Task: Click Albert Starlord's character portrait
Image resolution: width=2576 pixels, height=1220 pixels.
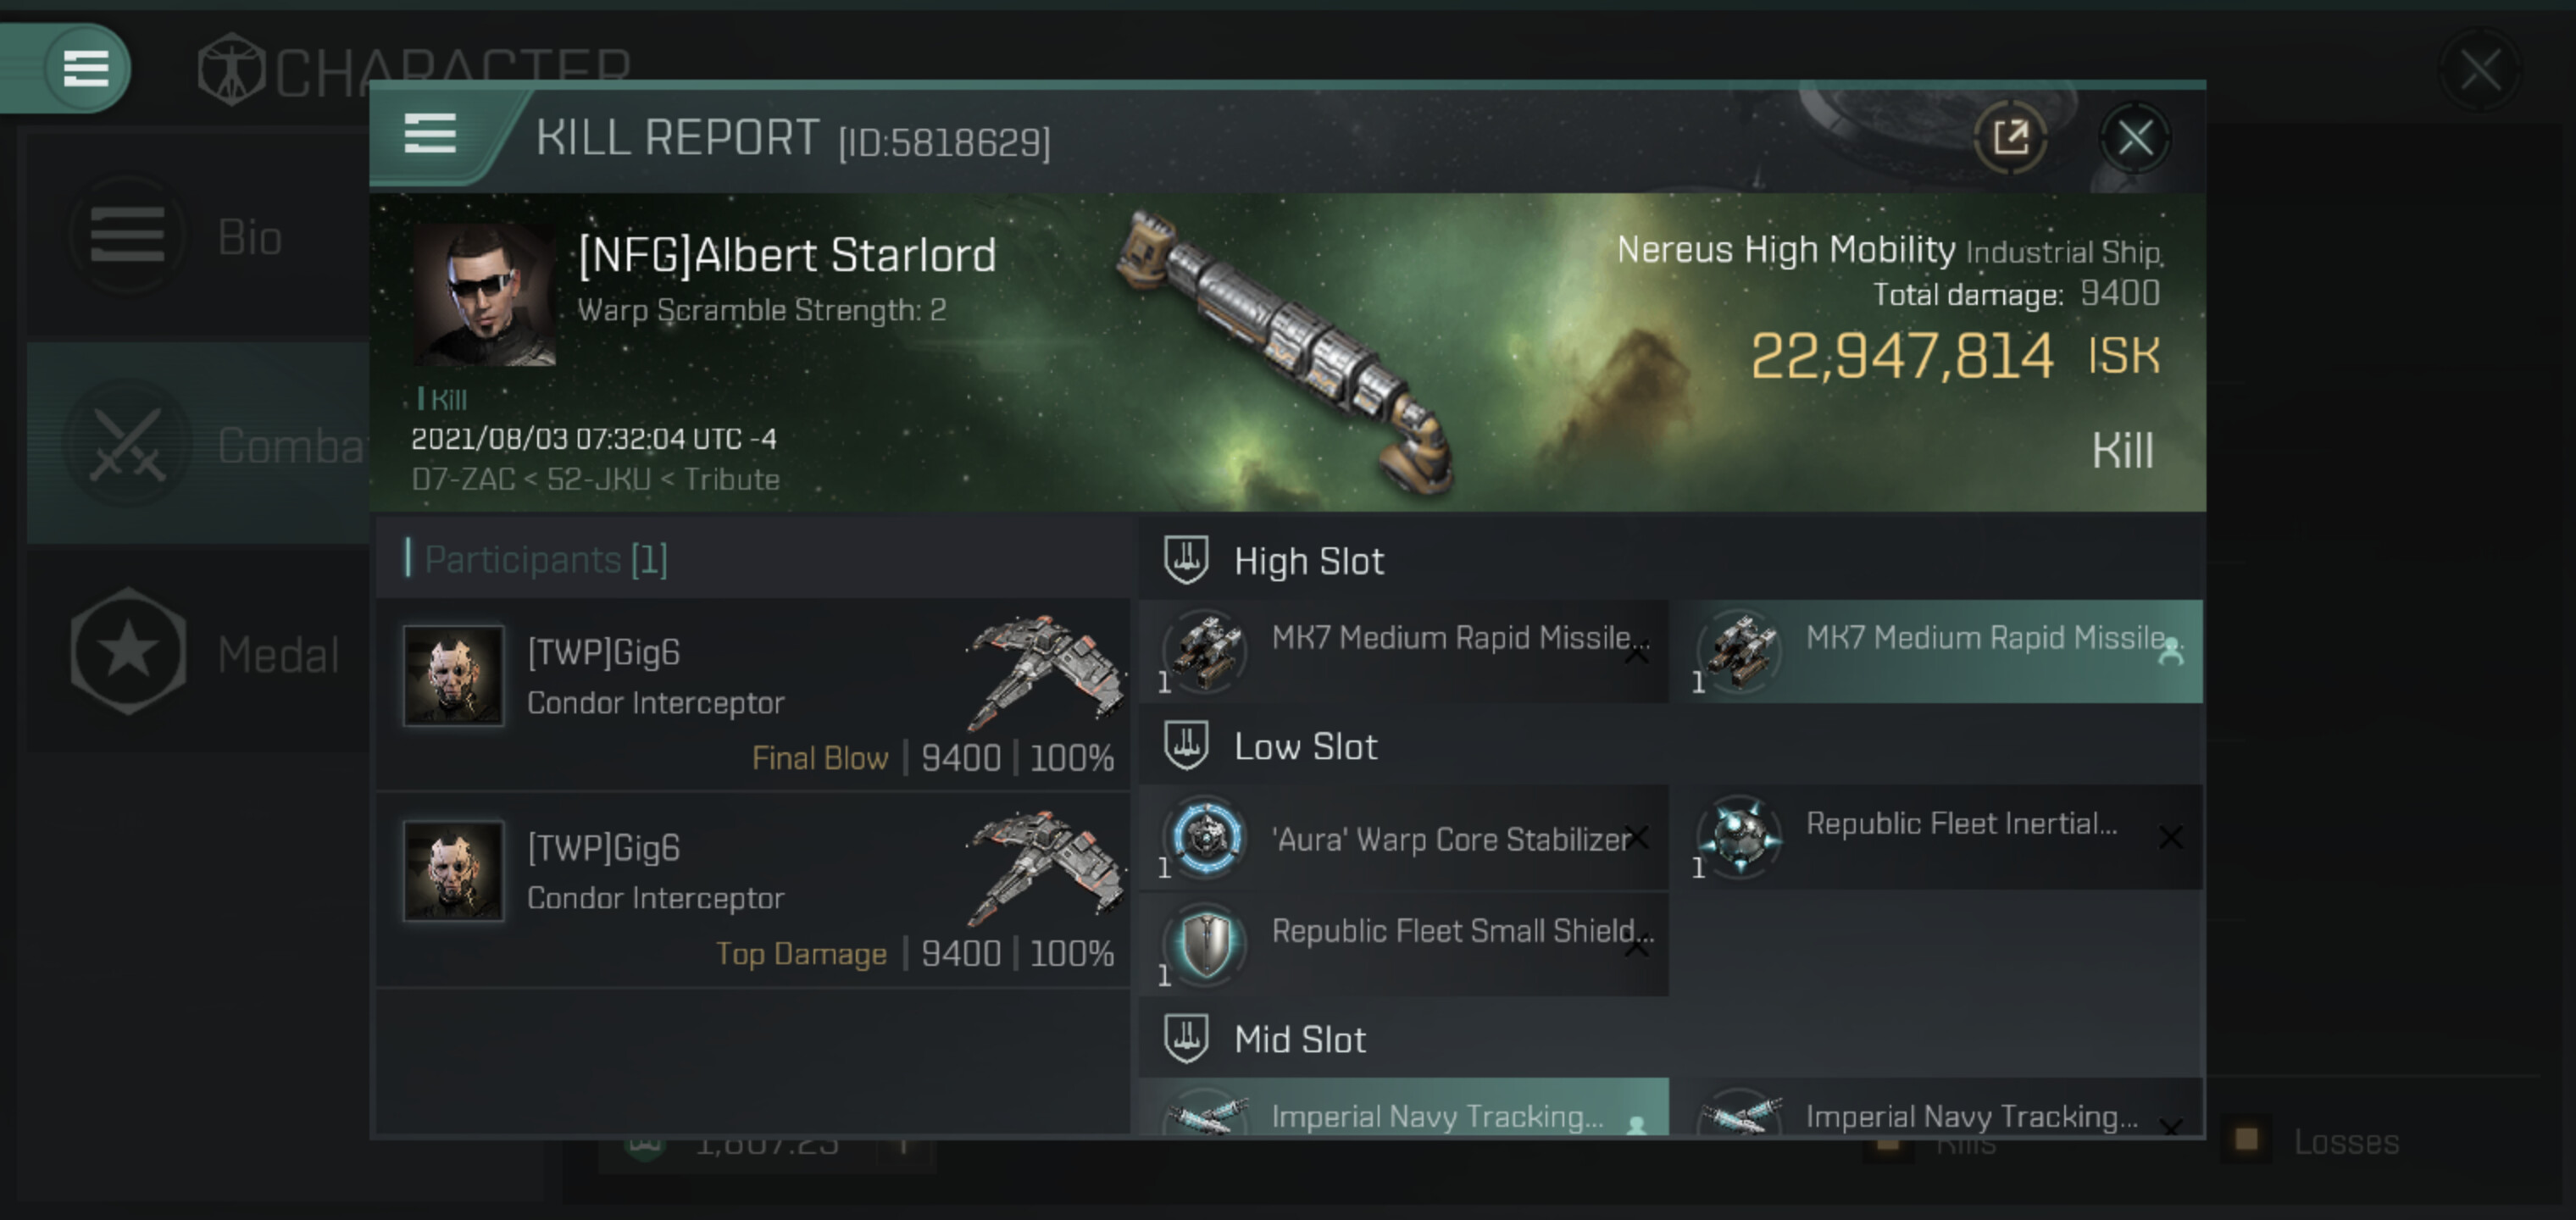Action: pos(484,293)
